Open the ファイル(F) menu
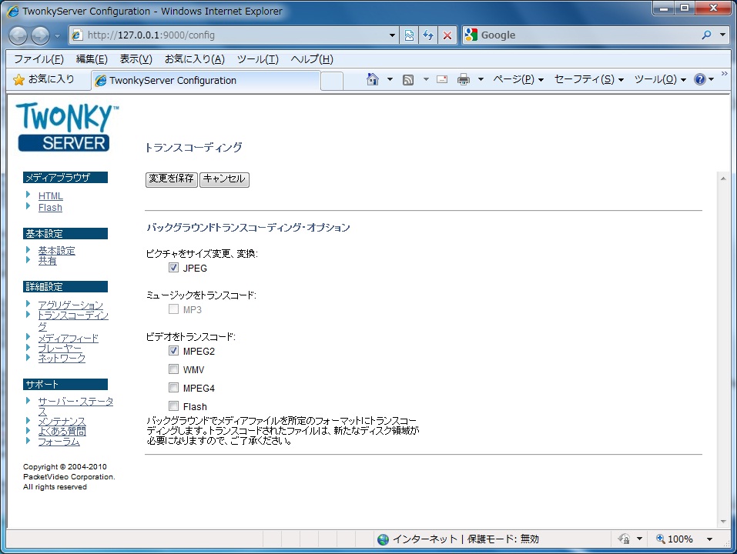The width and height of the screenshot is (737, 554). click(39, 59)
